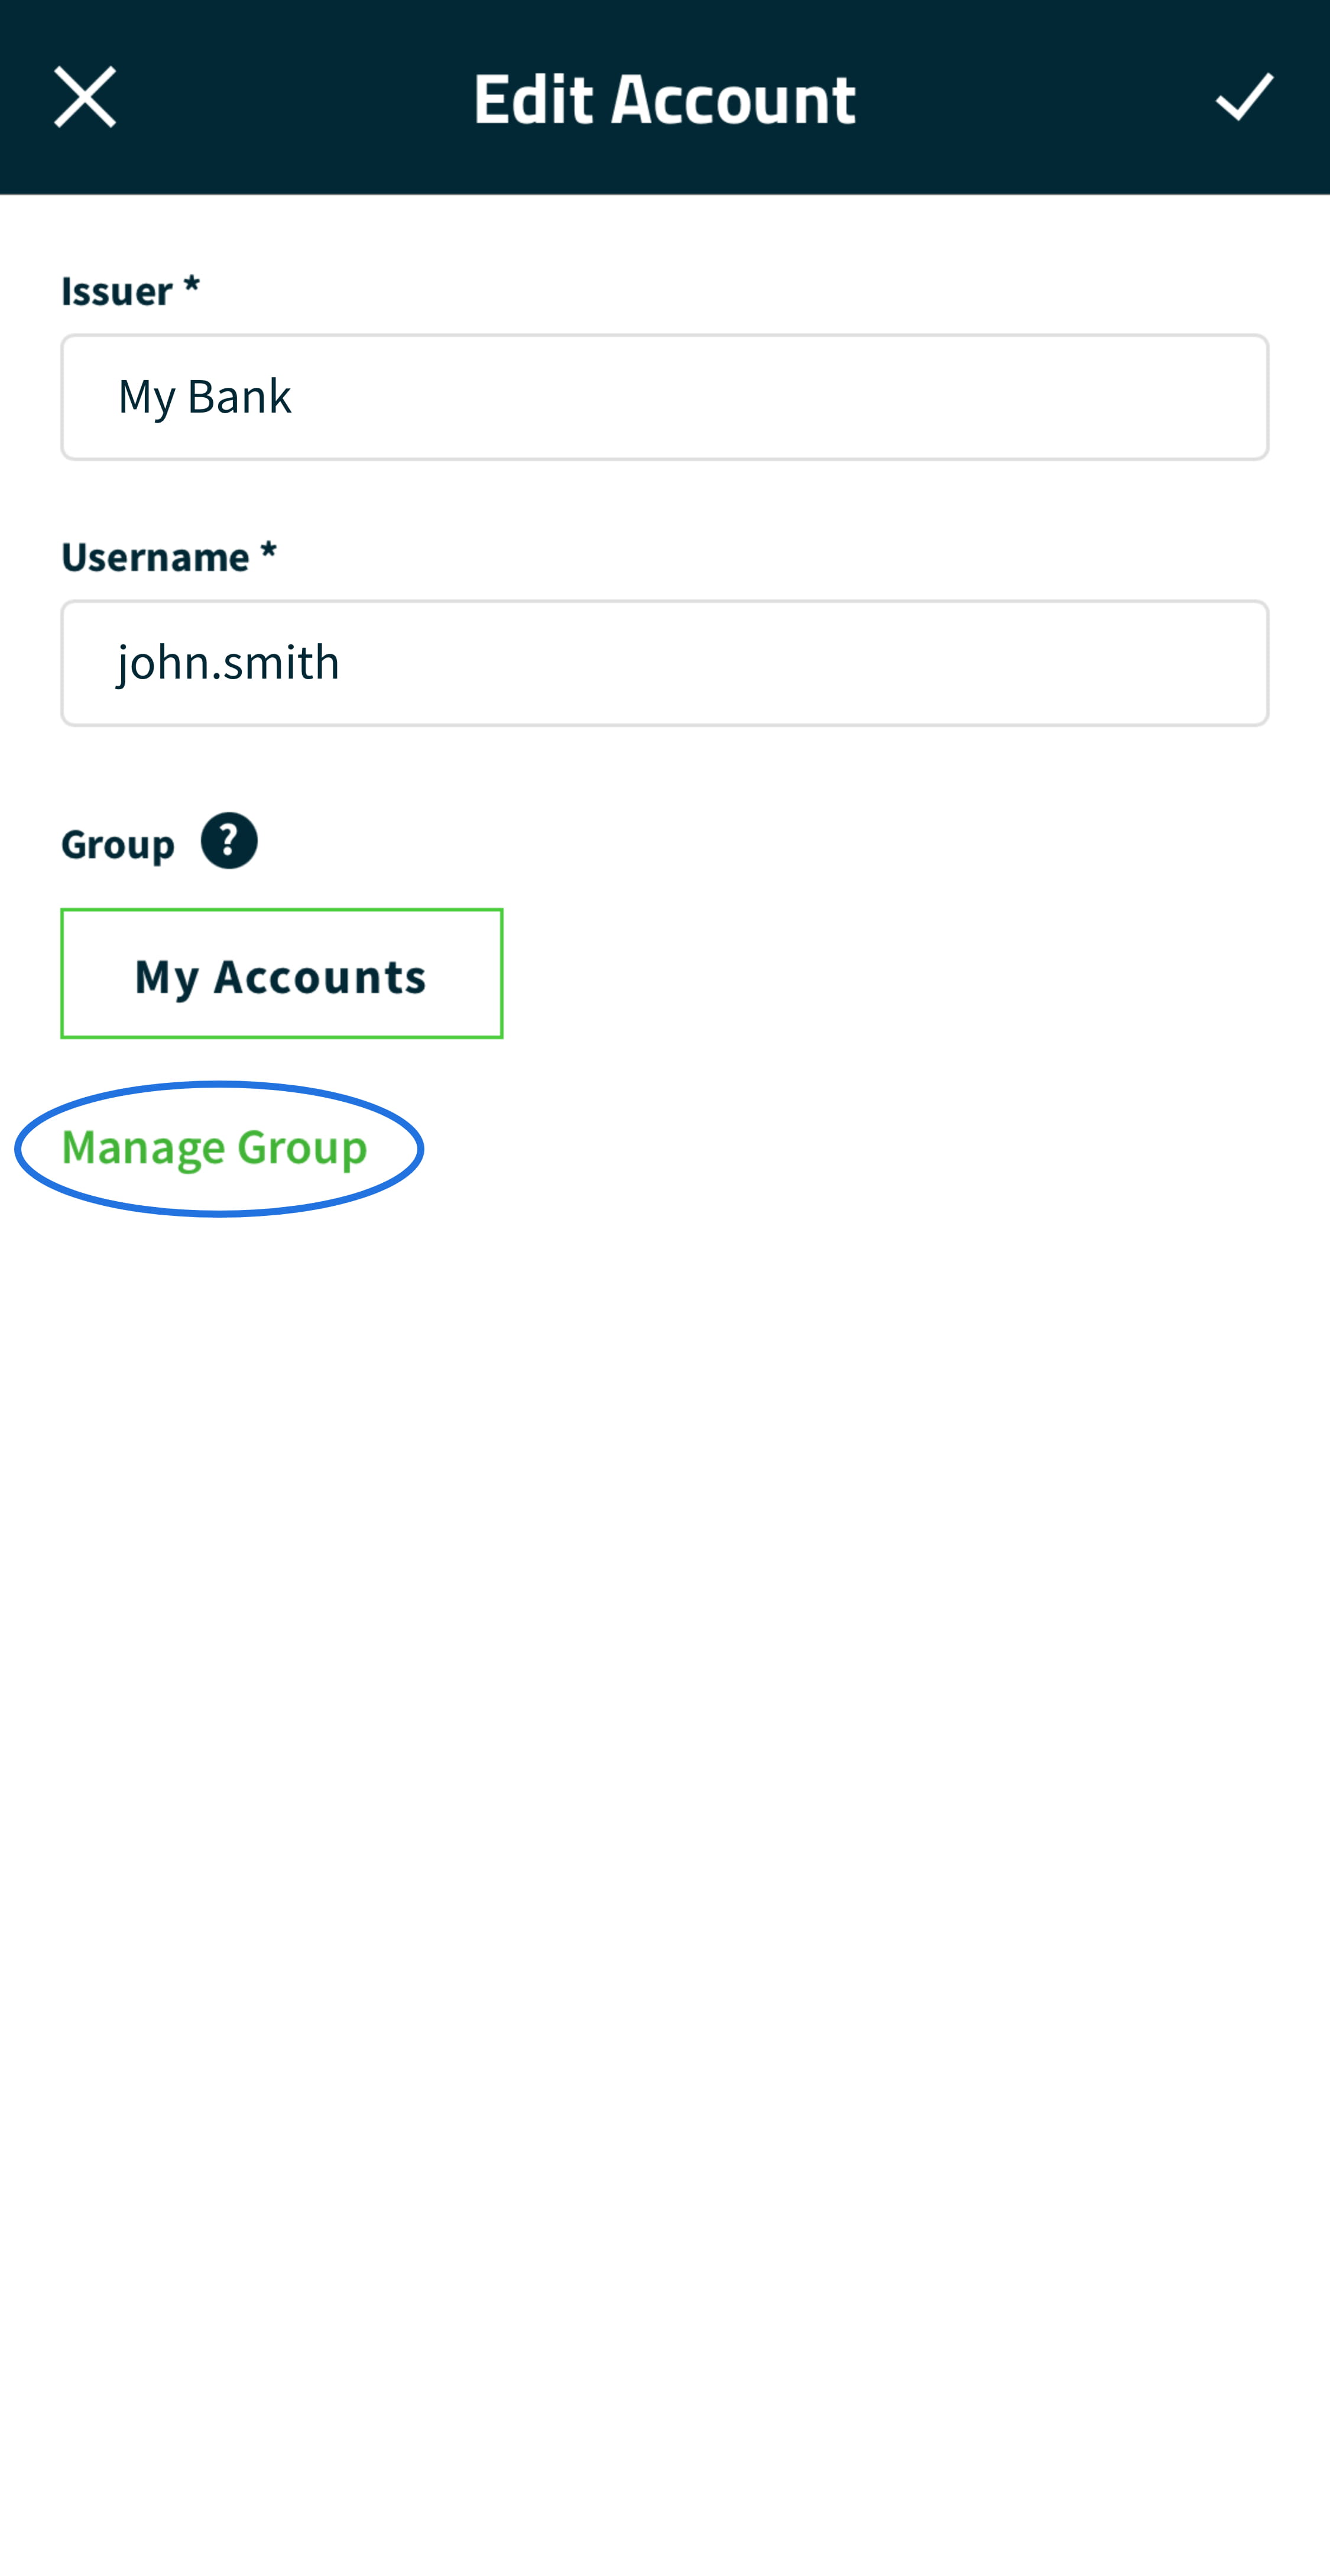Discard edits using the top-left X icon

pyautogui.click(x=85, y=97)
